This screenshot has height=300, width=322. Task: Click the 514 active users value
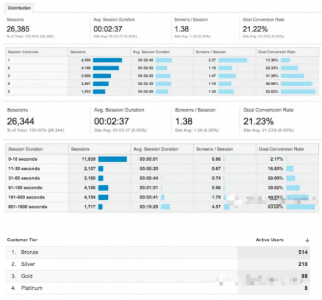coord(303,252)
